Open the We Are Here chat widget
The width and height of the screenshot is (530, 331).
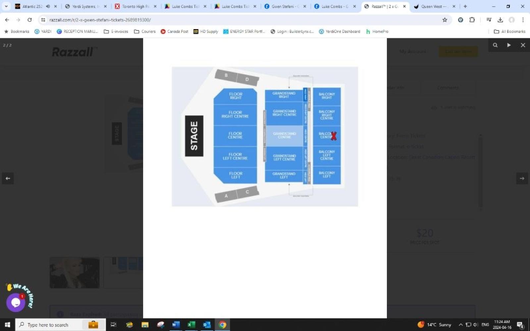tap(16, 302)
